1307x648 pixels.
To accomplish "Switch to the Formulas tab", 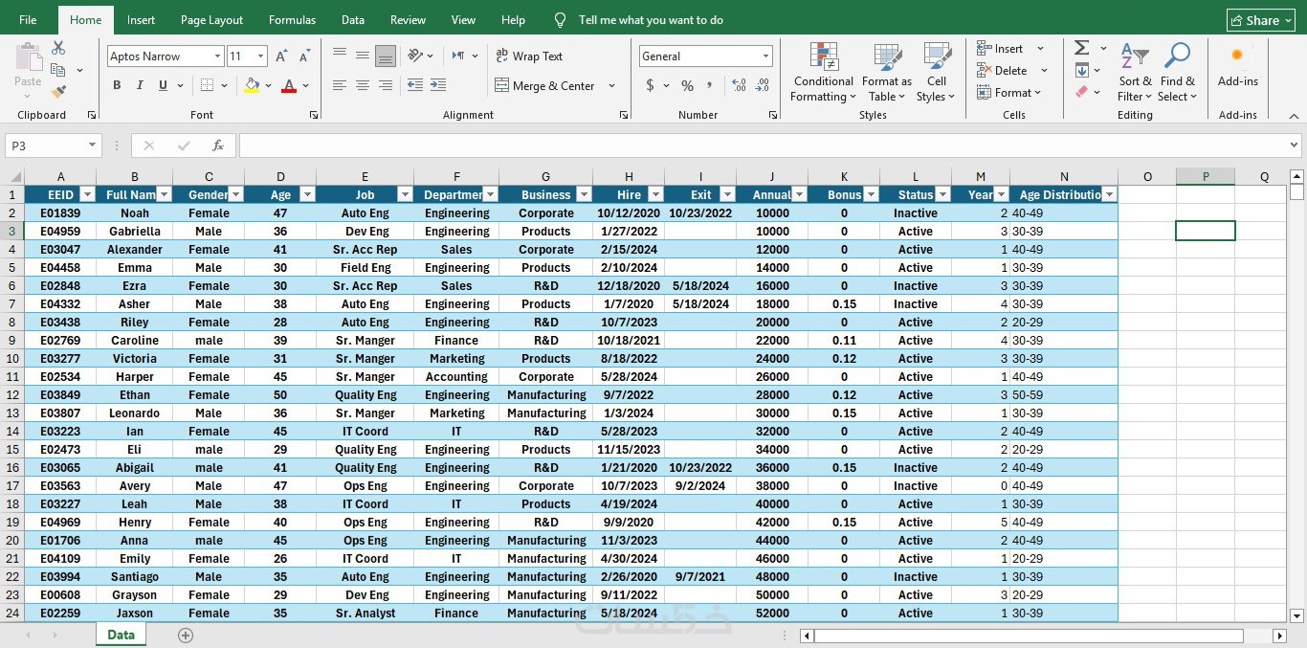I will coord(292,19).
